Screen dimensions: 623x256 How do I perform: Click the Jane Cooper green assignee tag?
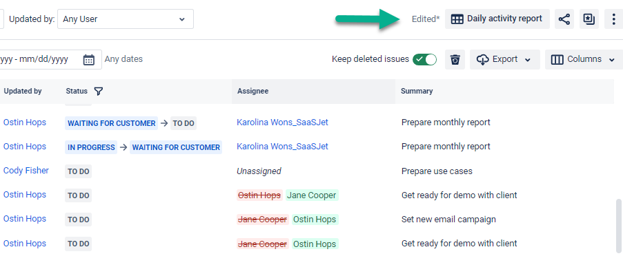point(312,195)
